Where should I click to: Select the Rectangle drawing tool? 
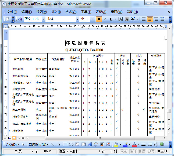65,145
